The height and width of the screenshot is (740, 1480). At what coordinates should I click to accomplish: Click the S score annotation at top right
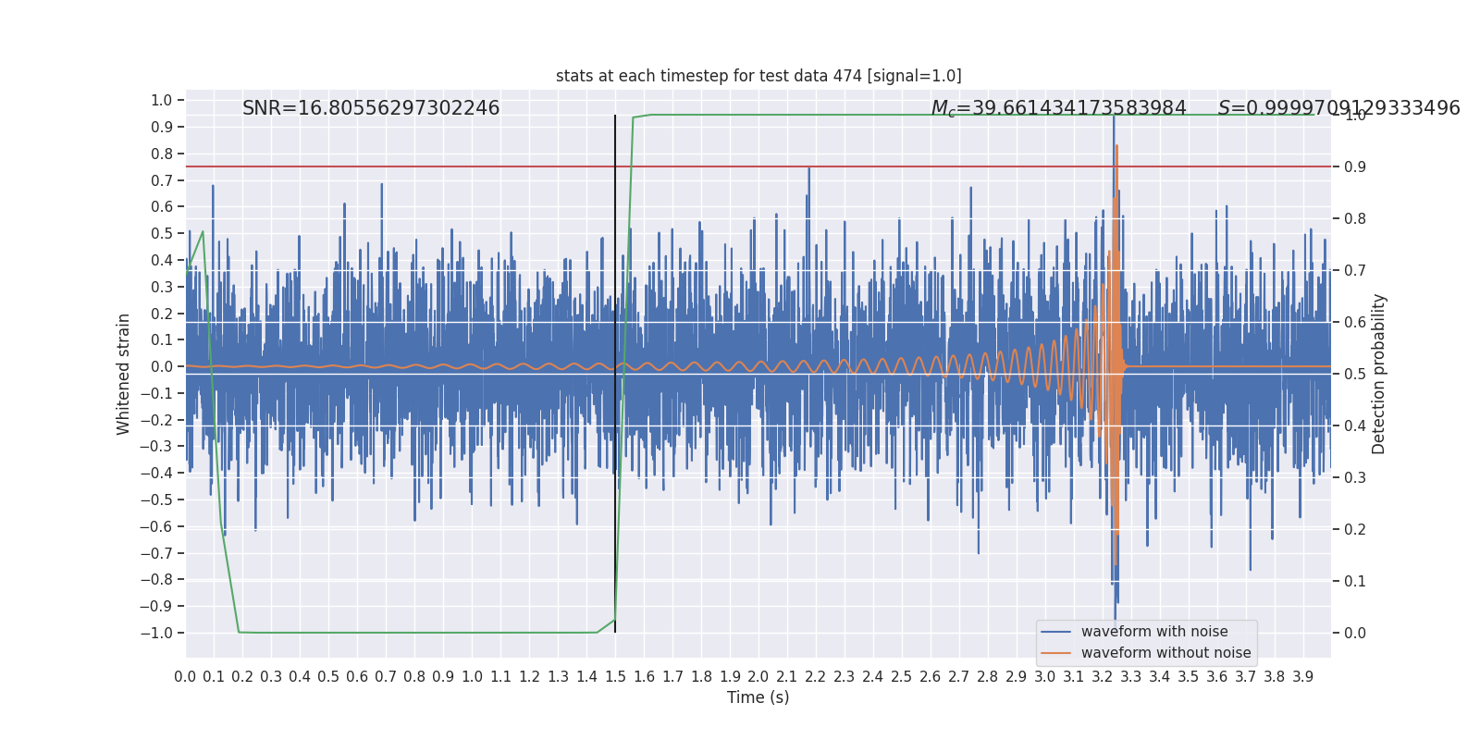coord(1338,108)
